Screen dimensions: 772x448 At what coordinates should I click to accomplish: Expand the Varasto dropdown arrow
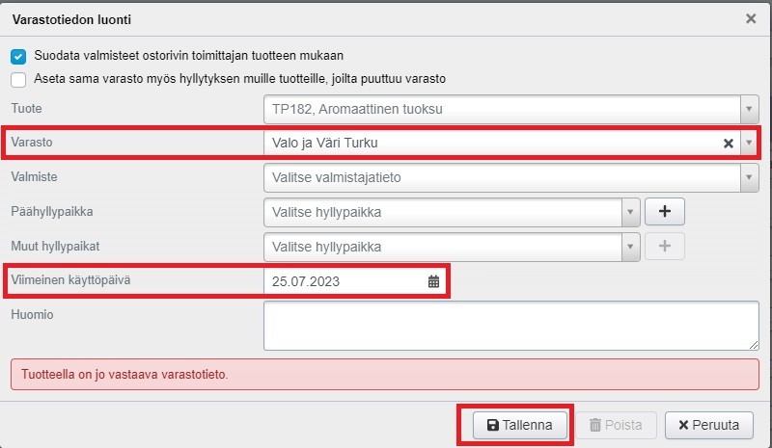749,144
